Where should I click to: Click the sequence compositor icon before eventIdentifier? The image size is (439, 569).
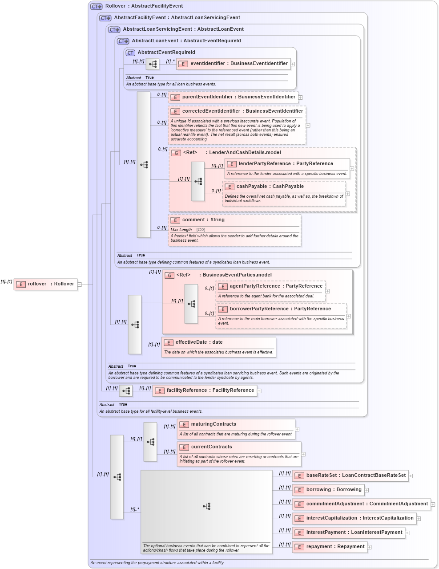point(153,64)
